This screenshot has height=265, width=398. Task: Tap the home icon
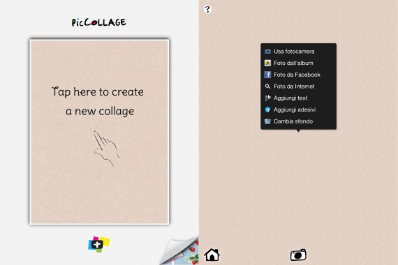coord(212,255)
